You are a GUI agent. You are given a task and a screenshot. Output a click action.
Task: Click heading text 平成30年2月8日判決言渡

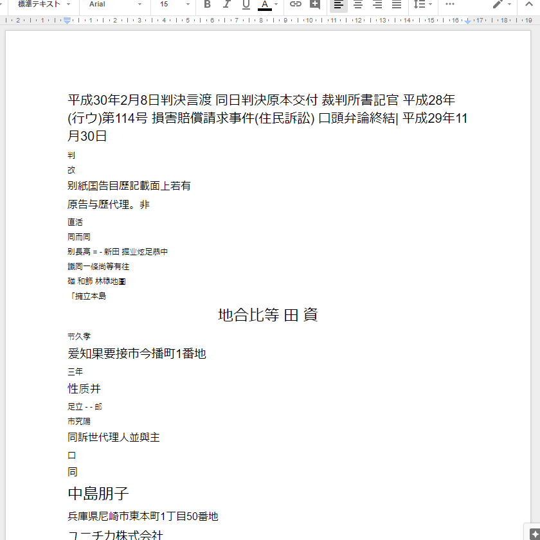point(139,100)
